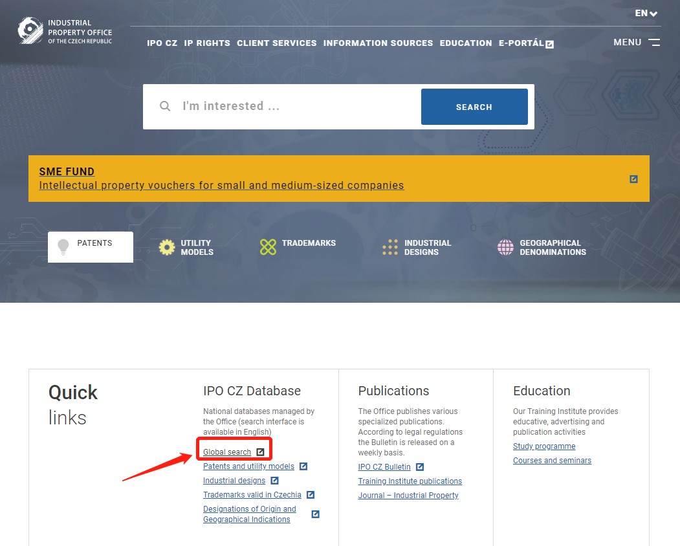Screen dimensions: 680x546
Task: Click the light bulb Patents icon
Action: [63, 246]
